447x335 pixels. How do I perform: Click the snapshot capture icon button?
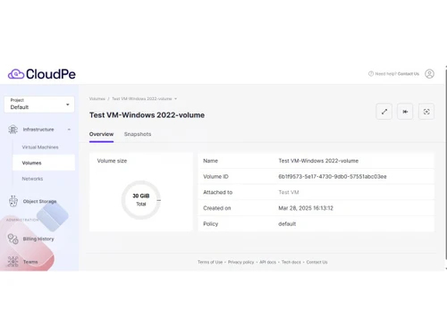[426, 112]
